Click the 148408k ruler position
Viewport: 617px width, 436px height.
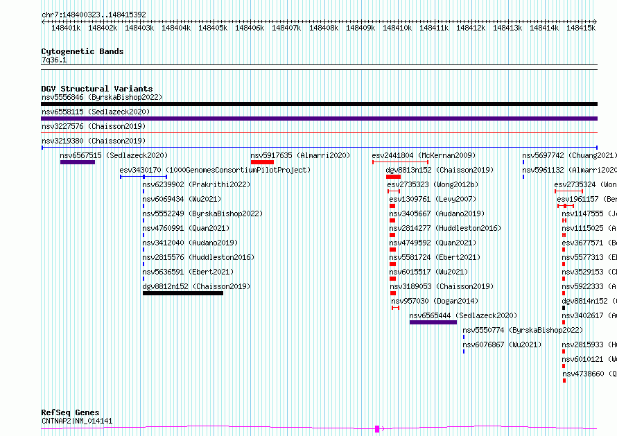tap(324, 28)
